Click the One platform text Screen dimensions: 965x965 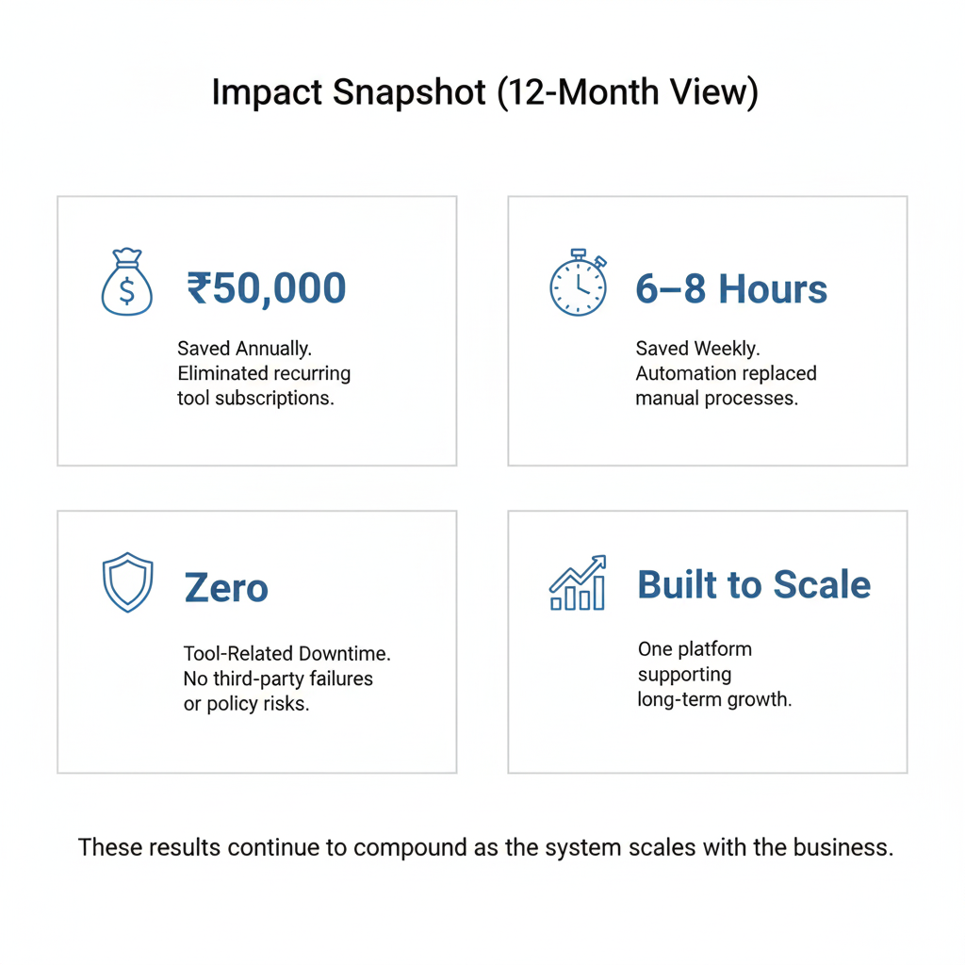click(695, 649)
